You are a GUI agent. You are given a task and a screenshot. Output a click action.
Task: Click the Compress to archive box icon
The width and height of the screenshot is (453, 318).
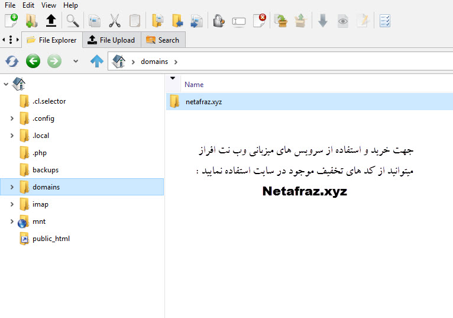pos(280,21)
